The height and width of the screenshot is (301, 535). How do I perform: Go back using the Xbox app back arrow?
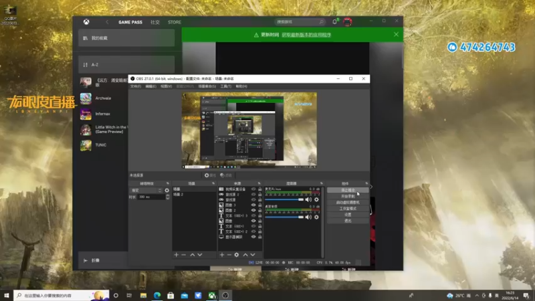[x=107, y=22]
